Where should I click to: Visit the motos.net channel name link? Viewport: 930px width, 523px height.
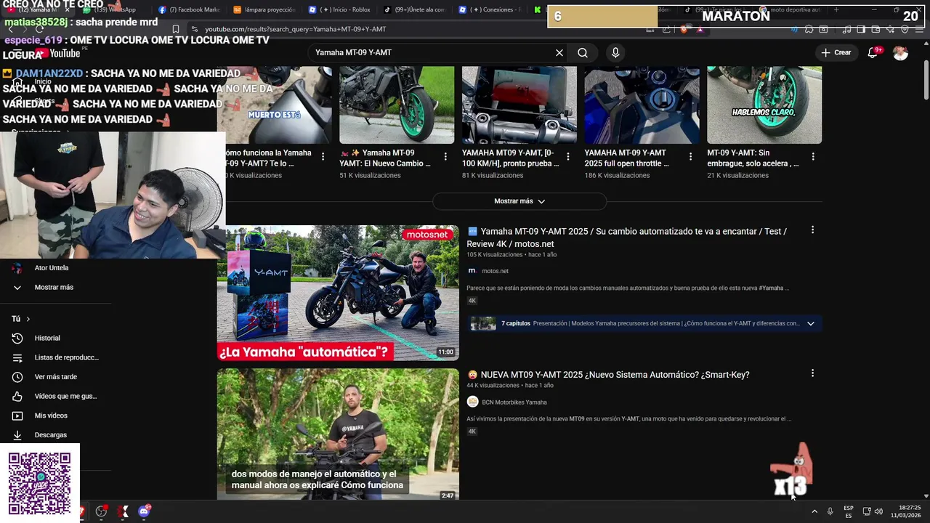[495, 271]
